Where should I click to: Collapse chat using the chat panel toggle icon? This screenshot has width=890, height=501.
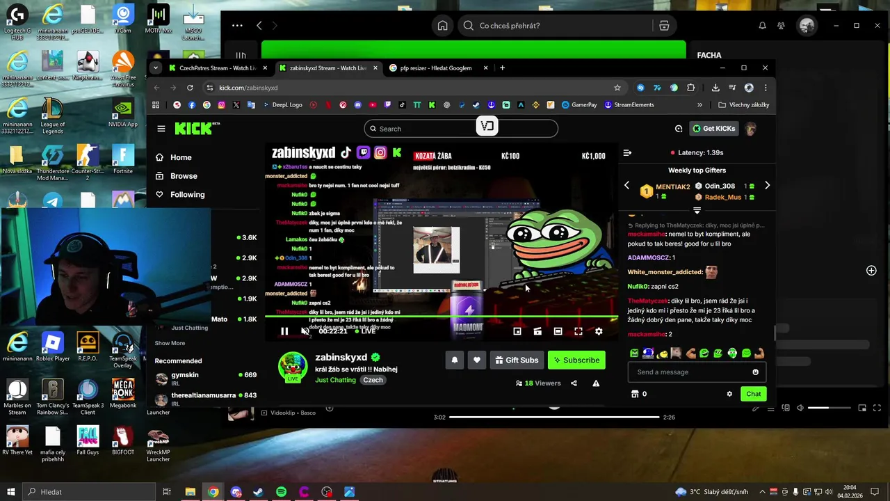tap(627, 152)
